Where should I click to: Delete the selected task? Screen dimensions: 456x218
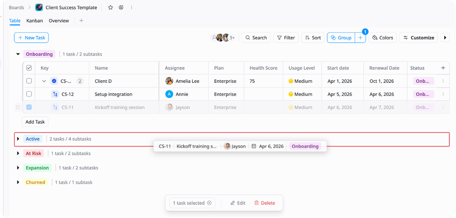click(x=265, y=203)
